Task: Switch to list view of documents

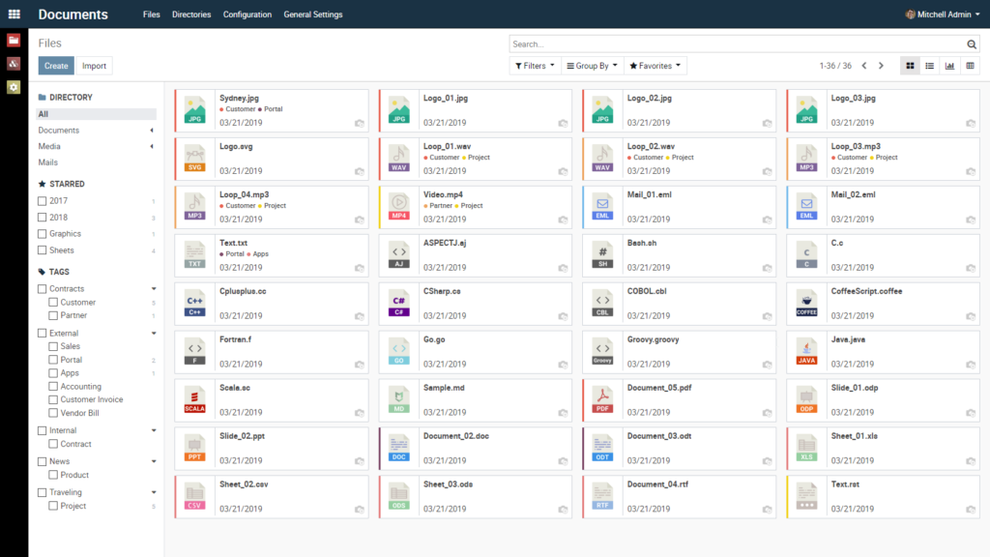Action: click(930, 65)
